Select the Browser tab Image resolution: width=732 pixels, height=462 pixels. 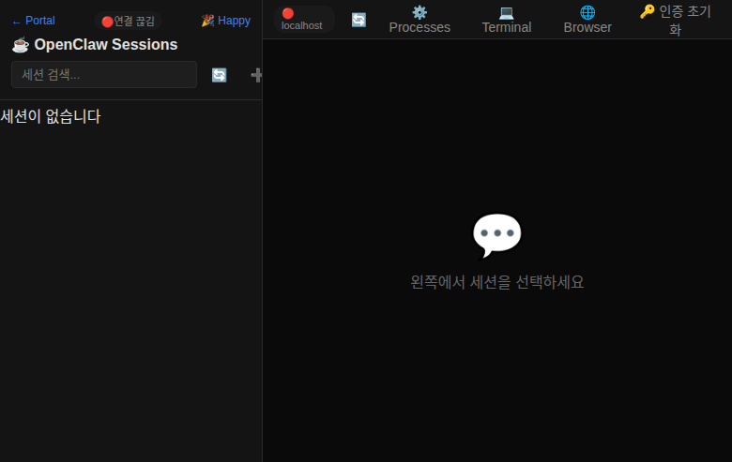(587, 27)
